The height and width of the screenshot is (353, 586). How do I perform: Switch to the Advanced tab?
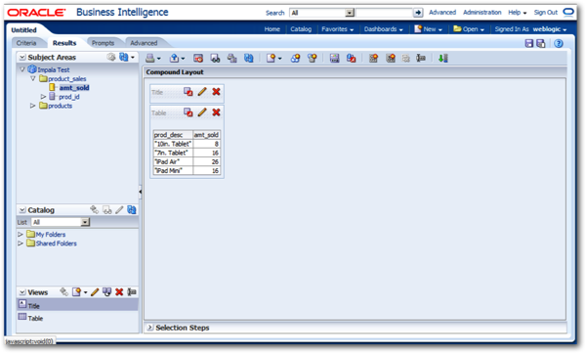pos(144,43)
